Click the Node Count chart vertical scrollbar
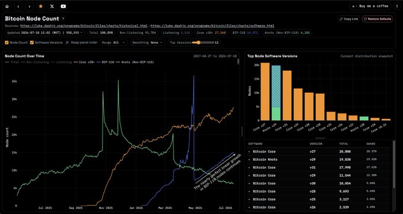 coord(238,61)
